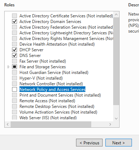Screen dimensions: 139x150
Task: Select Active Directory Rights Management Services row
Action: tap(66, 39)
